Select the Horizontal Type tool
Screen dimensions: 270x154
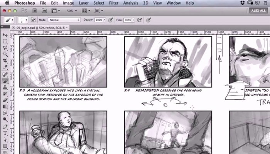click(5, 133)
